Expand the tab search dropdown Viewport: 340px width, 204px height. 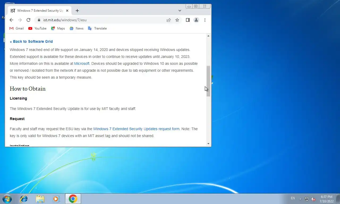coord(180,11)
